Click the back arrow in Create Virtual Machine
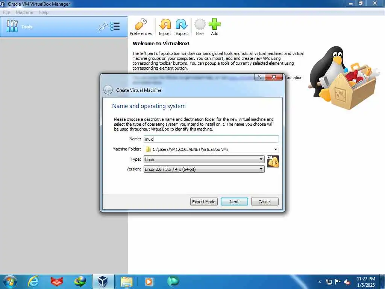 pos(108,90)
